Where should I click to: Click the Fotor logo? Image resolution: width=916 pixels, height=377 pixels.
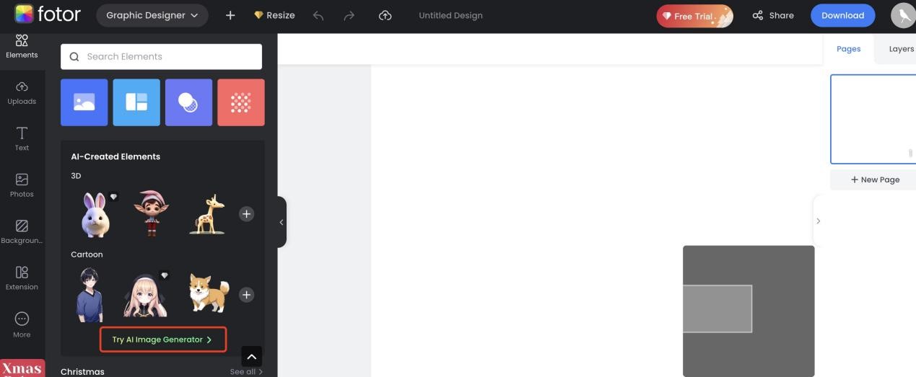(48, 14)
